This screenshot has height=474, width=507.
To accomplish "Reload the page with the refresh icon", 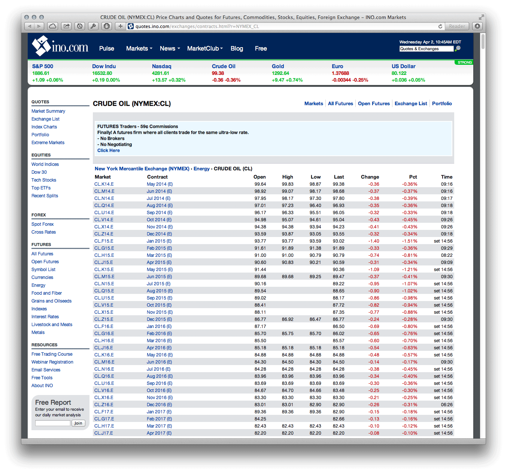I will click(440, 26).
